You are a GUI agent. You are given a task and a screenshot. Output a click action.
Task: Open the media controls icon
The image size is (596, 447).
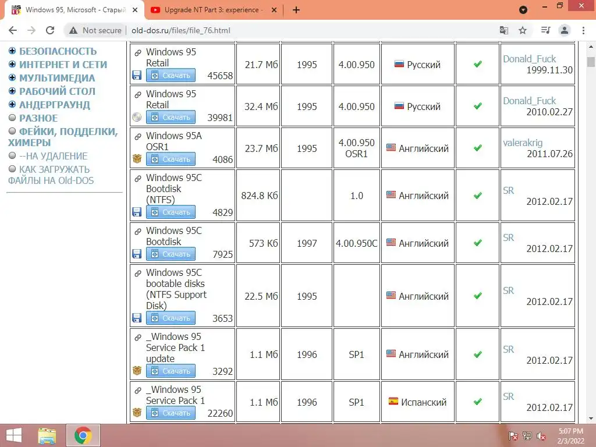tap(545, 30)
